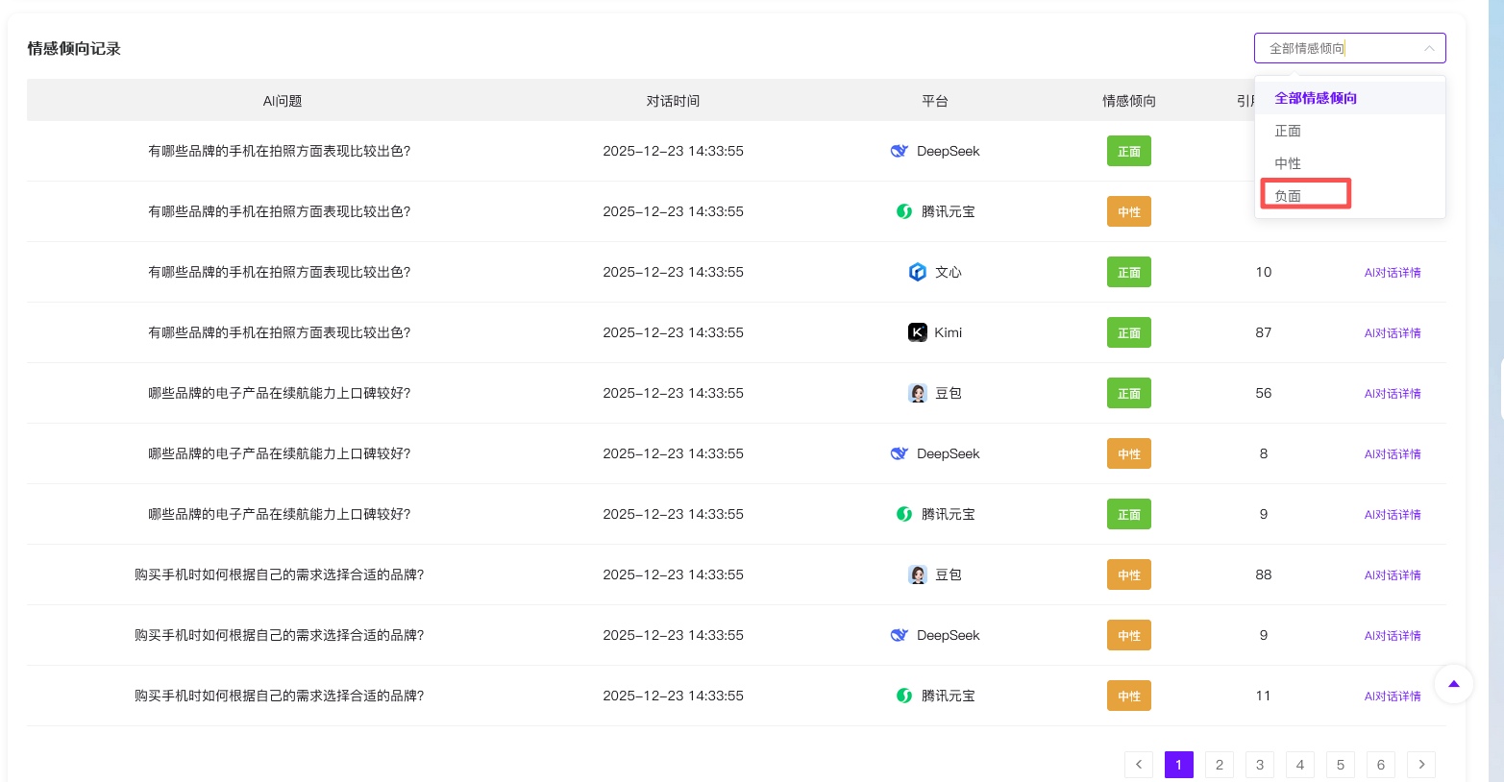The width and height of the screenshot is (1504, 782).
Task: Click the 文心 platform logo icon
Action: 918,272
